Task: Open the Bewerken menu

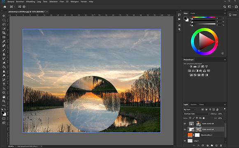Action: pos(20,2)
